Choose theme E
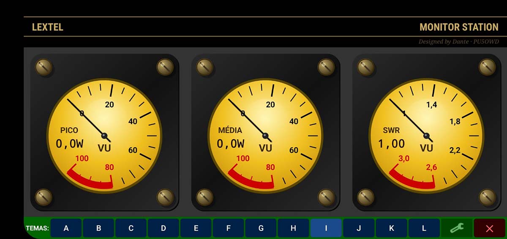The image size is (507, 239). (196, 228)
